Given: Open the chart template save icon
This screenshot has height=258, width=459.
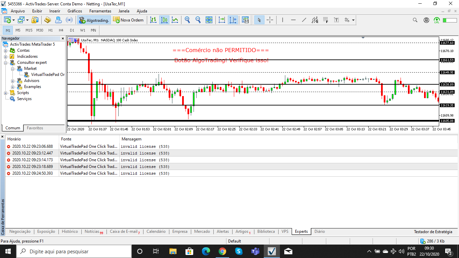Looking at the screenshot, I should pyautogui.click(x=245, y=20).
